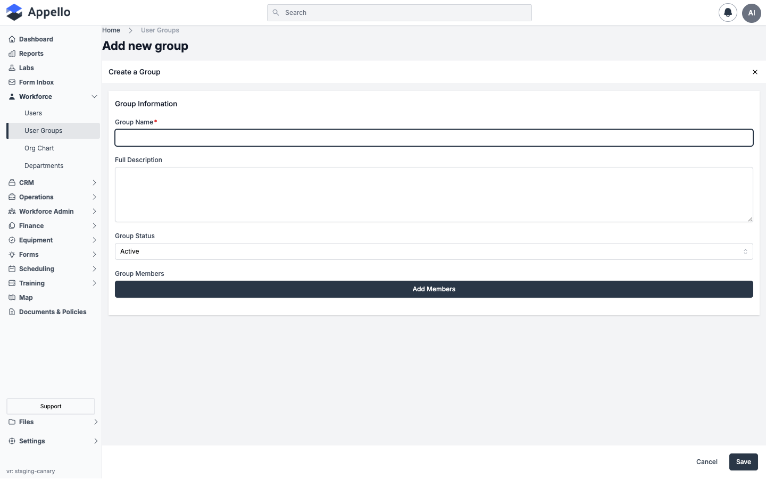Focus the top Search box
766x488 pixels.
[x=399, y=13]
